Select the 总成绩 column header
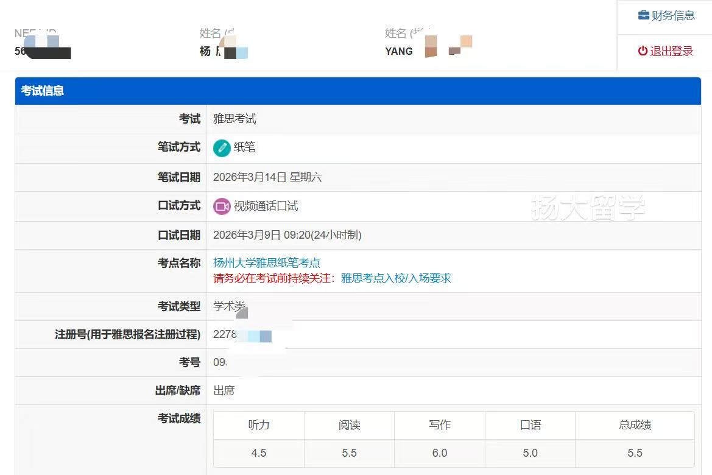712x475 pixels. click(x=635, y=425)
